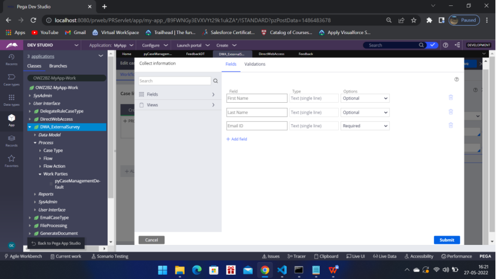
Task: Delete the First Name field row
Action: coord(451,97)
